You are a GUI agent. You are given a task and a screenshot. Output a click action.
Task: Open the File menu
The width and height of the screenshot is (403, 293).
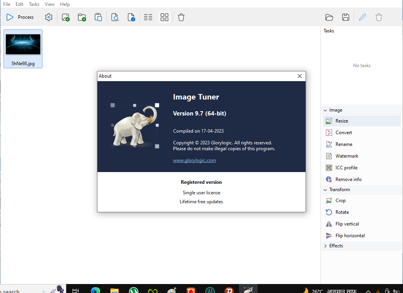click(x=7, y=4)
